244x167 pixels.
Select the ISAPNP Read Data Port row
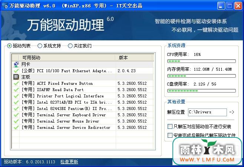pos(83,90)
